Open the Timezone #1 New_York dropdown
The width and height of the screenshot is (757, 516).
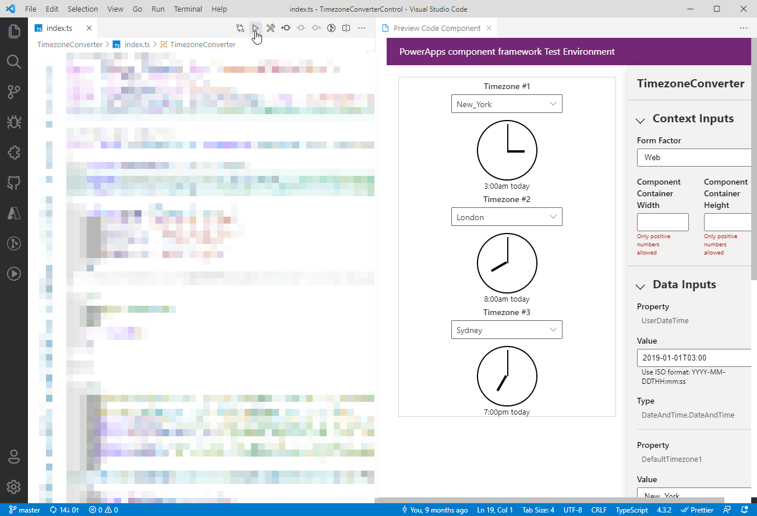pyautogui.click(x=506, y=104)
